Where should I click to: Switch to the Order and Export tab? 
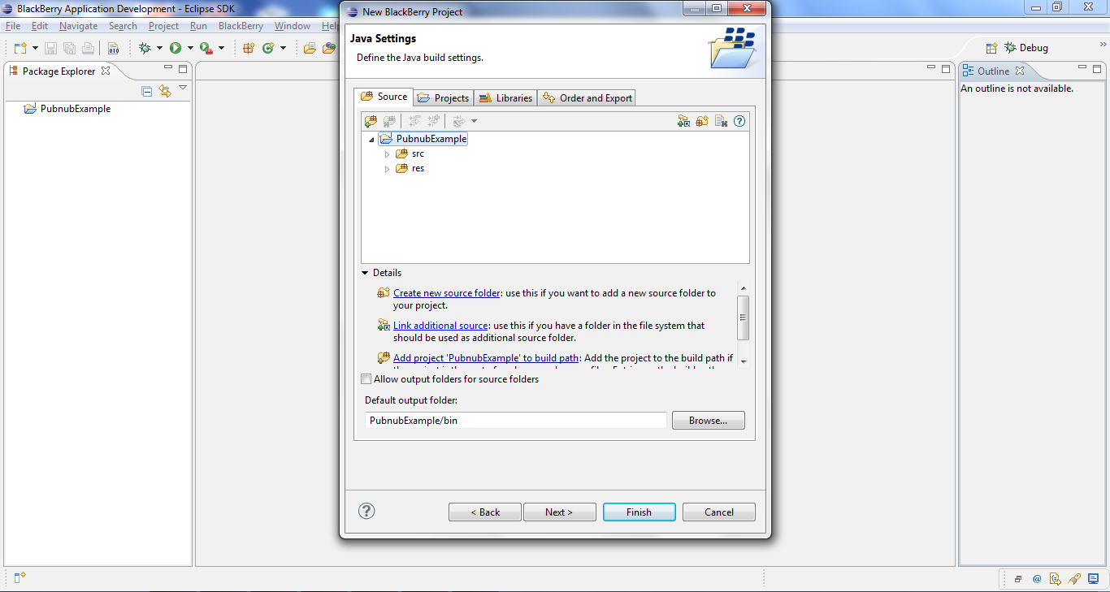[587, 97]
